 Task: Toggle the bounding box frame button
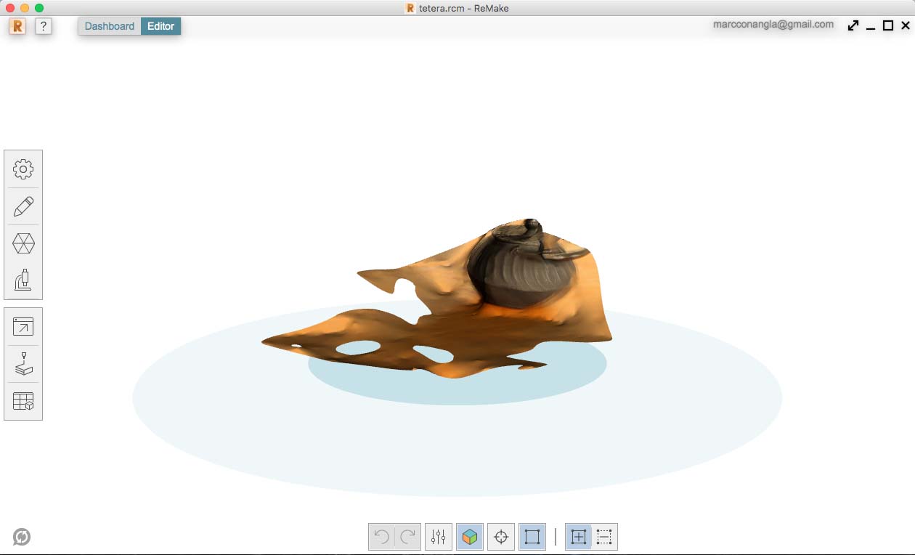pos(532,537)
